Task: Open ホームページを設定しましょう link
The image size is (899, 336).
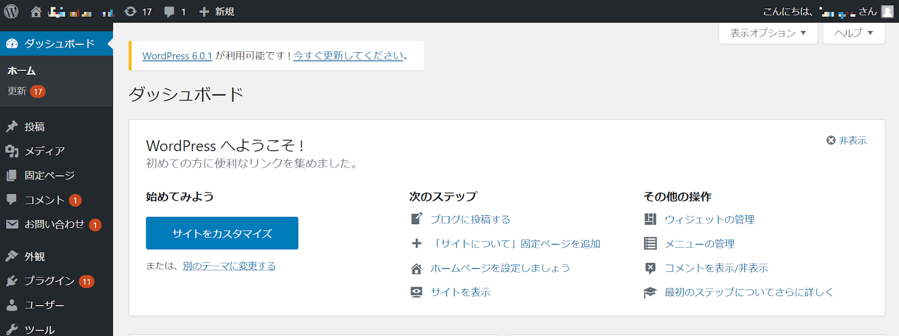Action: pos(500,268)
